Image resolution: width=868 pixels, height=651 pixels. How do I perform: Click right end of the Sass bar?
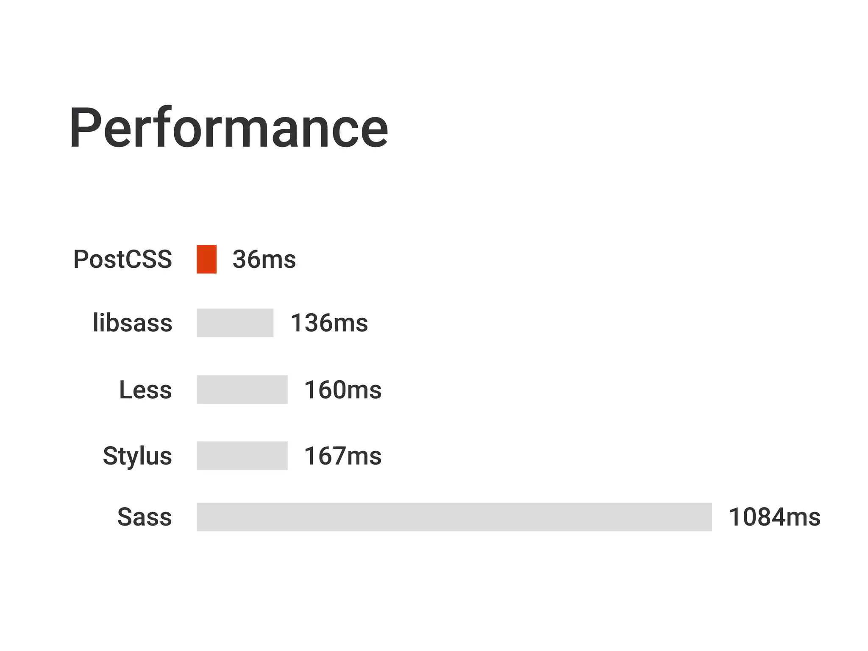coord(707,517)
